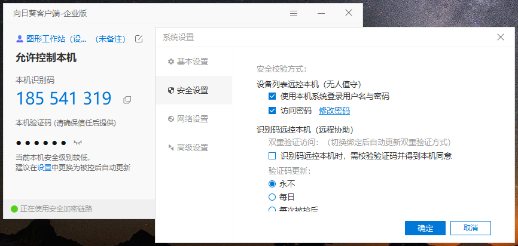Click the （未备注） note text
Viewport: 518px width, 246px height.
coord(110,39)
